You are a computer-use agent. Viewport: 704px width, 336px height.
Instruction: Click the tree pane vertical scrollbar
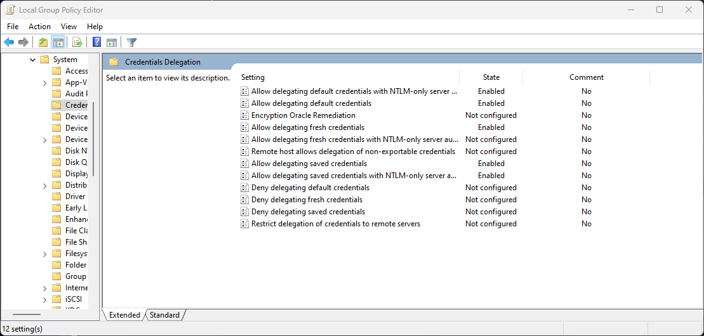pyautogui.click(x=93, y=139)
